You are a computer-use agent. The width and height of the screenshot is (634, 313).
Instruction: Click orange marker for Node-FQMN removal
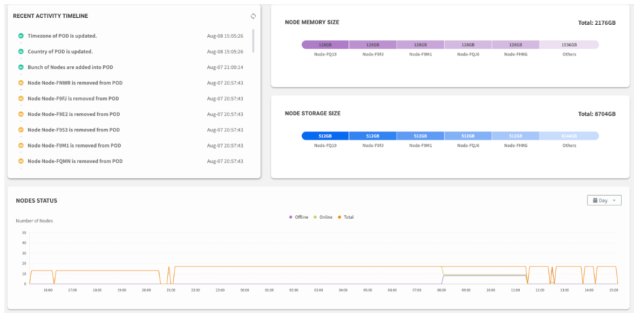coord(21,161)
